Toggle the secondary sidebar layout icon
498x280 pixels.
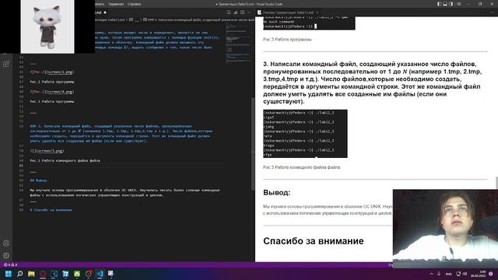point(451,4)
